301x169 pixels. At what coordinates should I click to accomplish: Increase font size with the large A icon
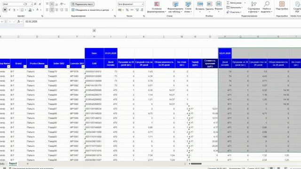click(x=35, y=4)
